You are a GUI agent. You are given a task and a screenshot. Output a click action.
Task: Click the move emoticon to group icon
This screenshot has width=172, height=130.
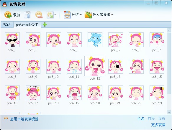tap(50, 15)
